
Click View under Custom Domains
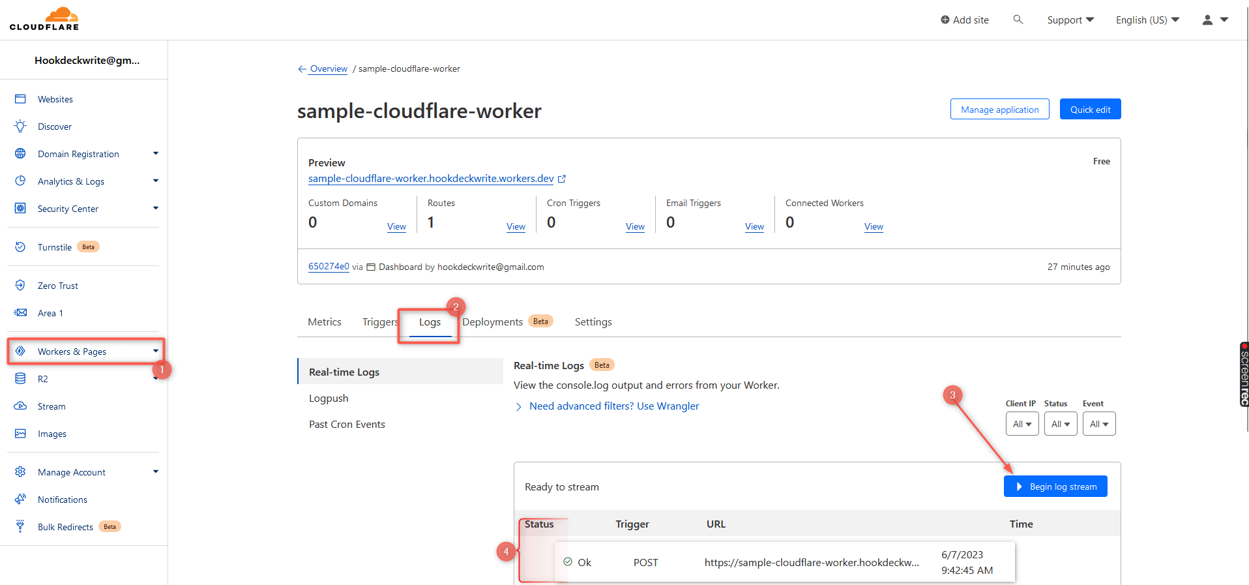396,227
